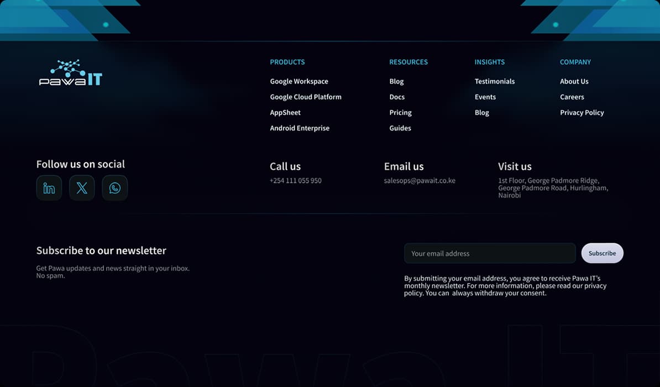Screen dimensions: 660x387
Task: Open the About Us page
Action: (574, 81)
